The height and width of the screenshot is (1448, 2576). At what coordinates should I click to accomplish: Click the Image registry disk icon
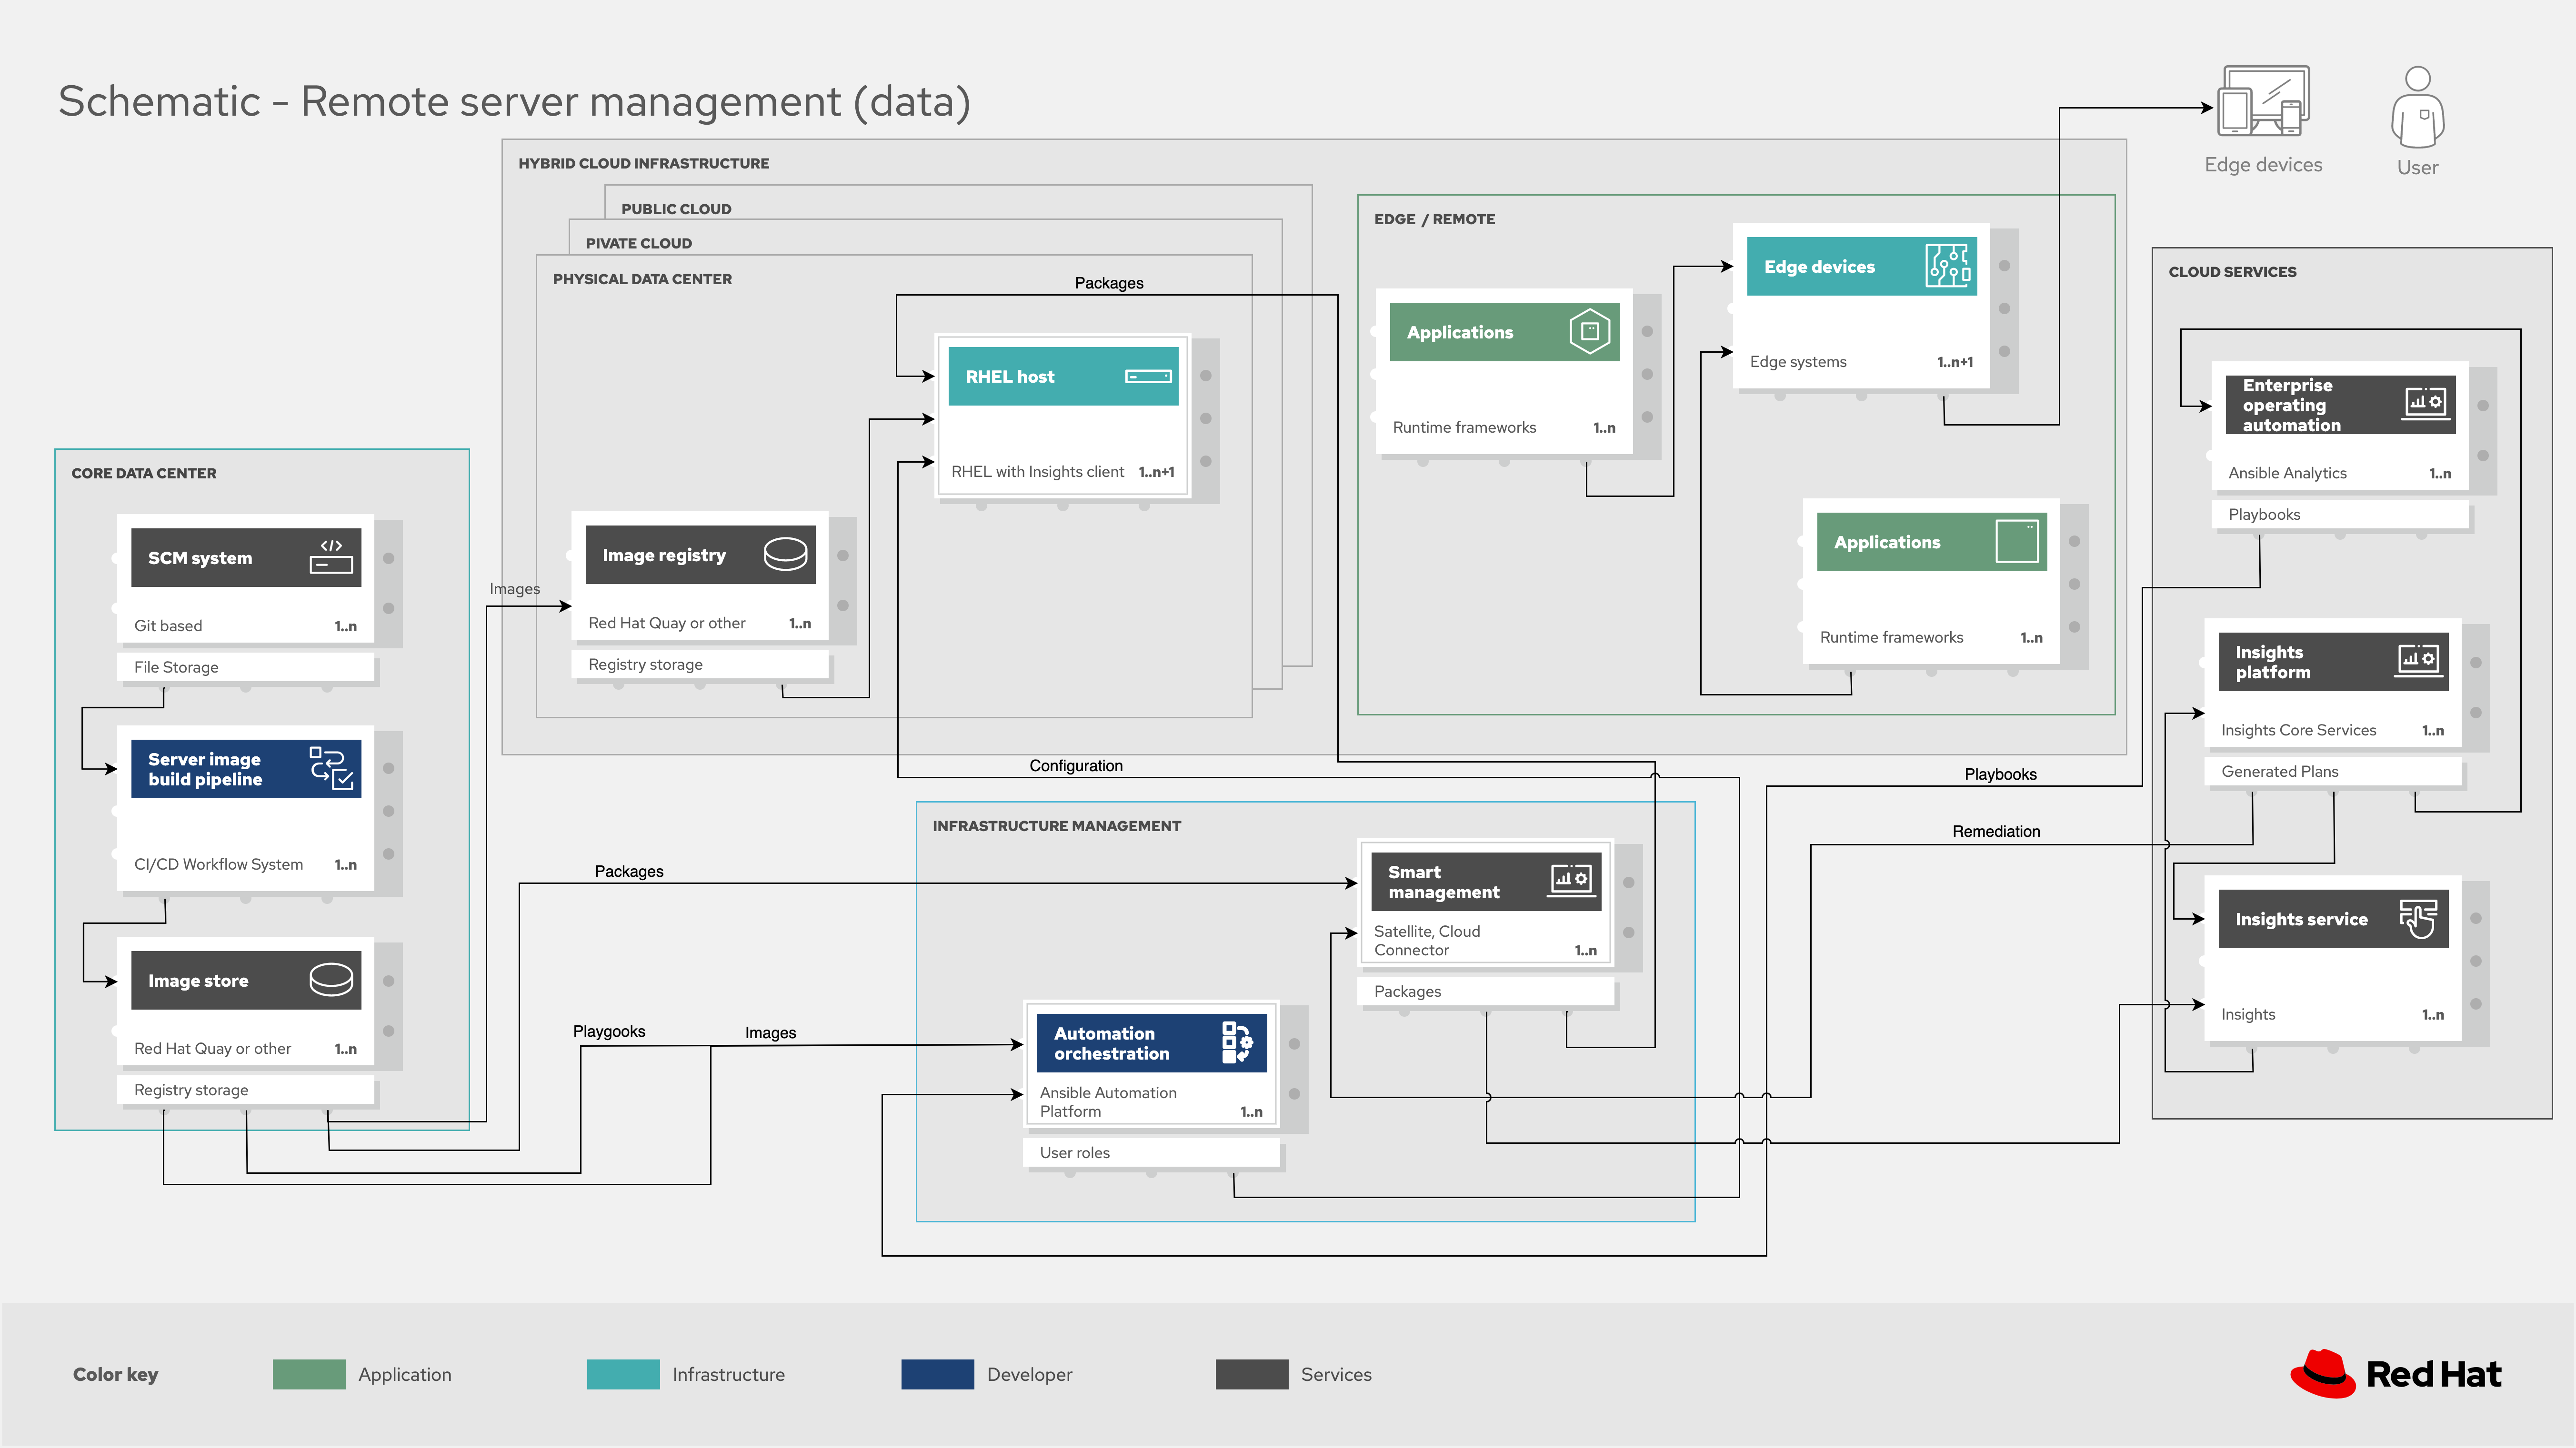[x=785, y=554]
